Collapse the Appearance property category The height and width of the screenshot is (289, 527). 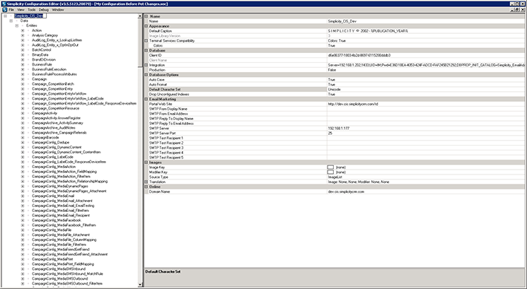tap(146, 26)
